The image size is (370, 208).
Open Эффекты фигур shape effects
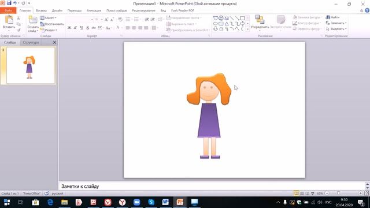coord(307,29)
